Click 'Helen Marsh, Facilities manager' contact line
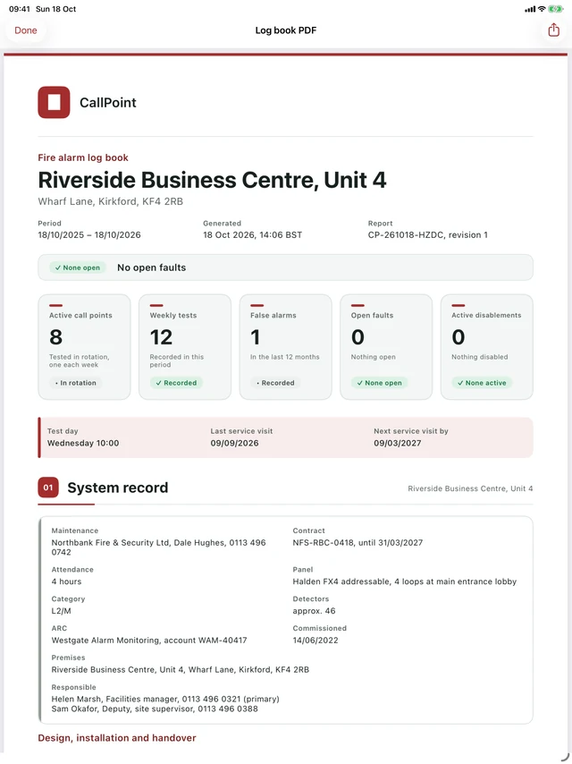This screenshot has height=764, width=572. (x=165, y=699)
